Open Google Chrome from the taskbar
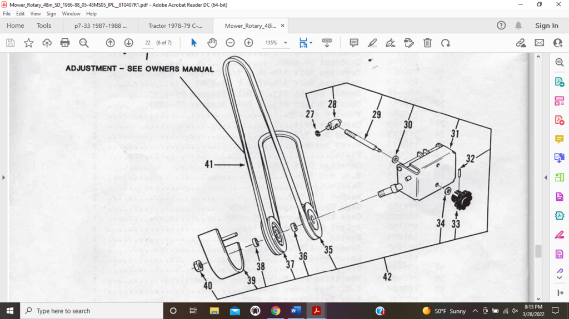Screen dimensions: 569x319 (276, 311)
